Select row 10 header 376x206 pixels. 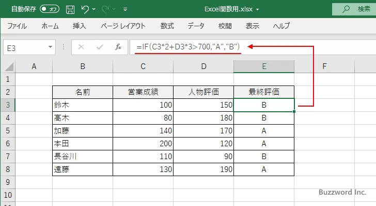pos(8,195)
